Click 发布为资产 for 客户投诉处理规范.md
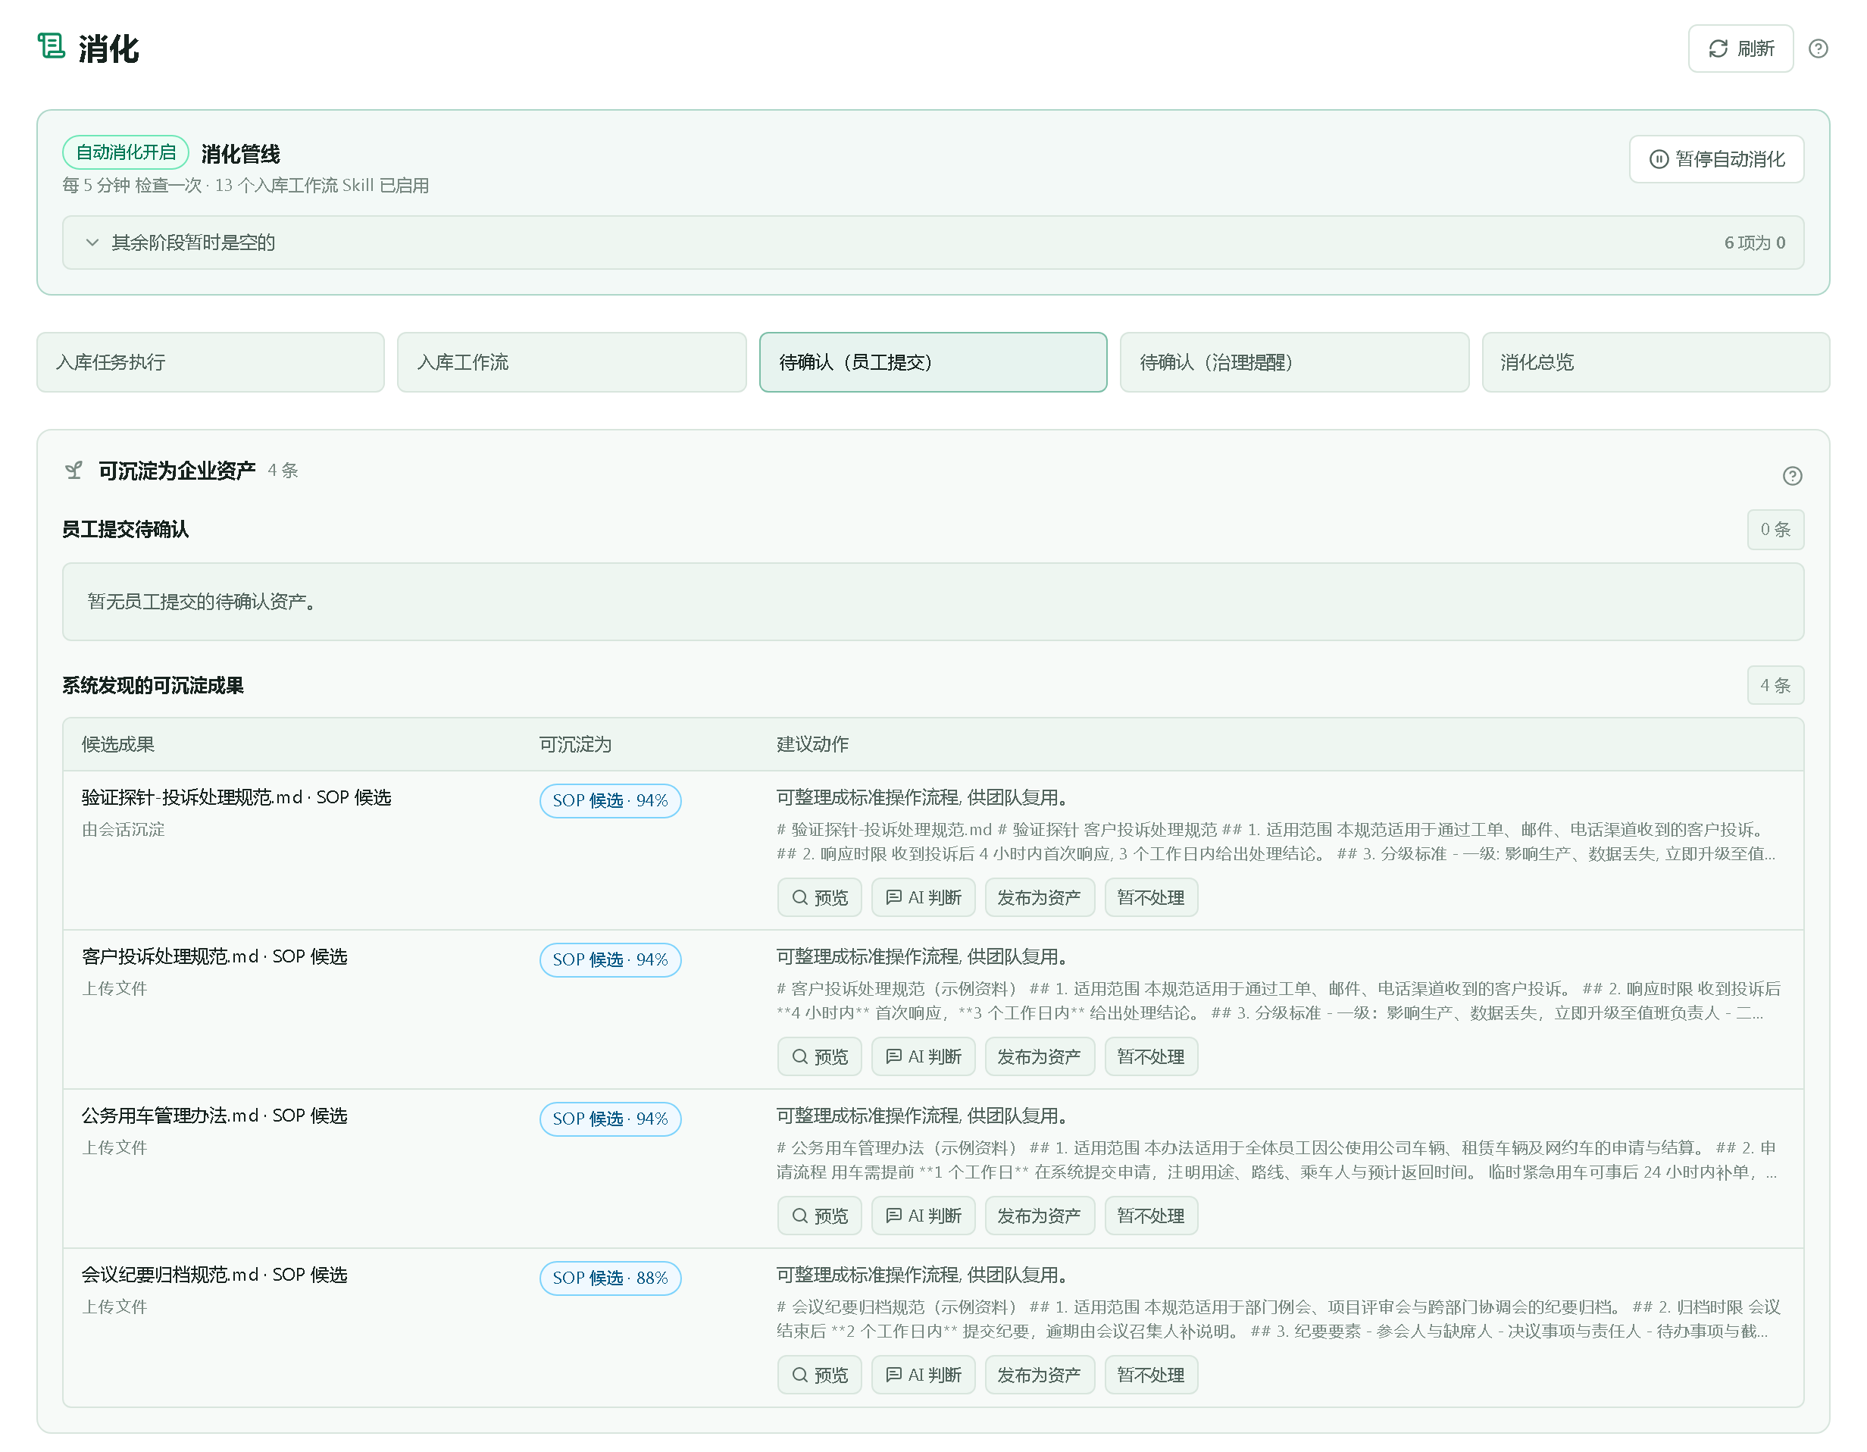The image size is (1867, 1452). click(x=1040, y=1056)
